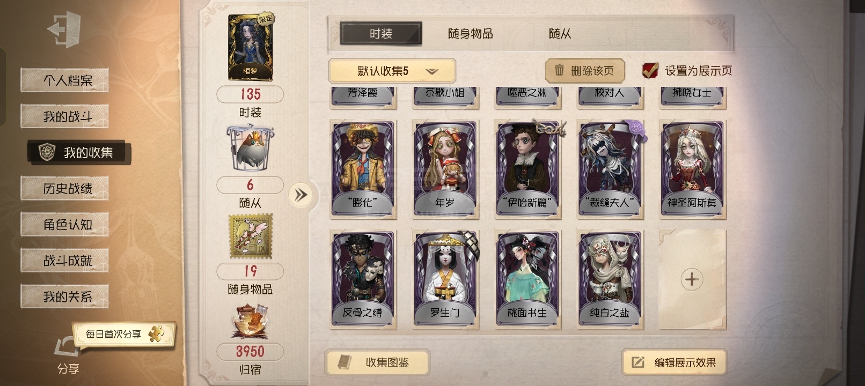Viewport: 865px width, 386px height.
Task: Click the puzzle piece daily share icon
Action: [157, 333]
